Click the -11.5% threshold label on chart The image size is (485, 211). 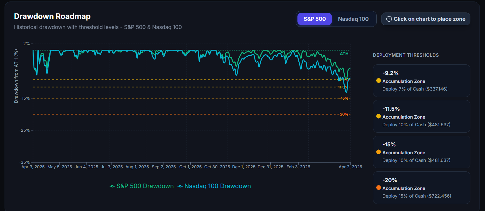[x=343, y=87]
